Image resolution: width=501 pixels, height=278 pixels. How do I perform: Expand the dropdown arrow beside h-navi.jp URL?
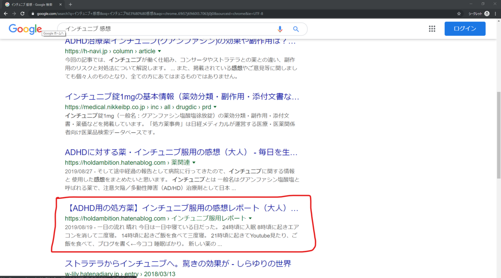click(159, 51)
